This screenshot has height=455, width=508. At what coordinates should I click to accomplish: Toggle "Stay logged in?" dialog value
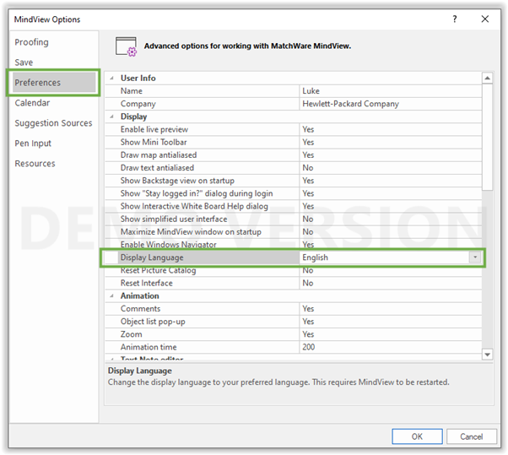[391, 193]
